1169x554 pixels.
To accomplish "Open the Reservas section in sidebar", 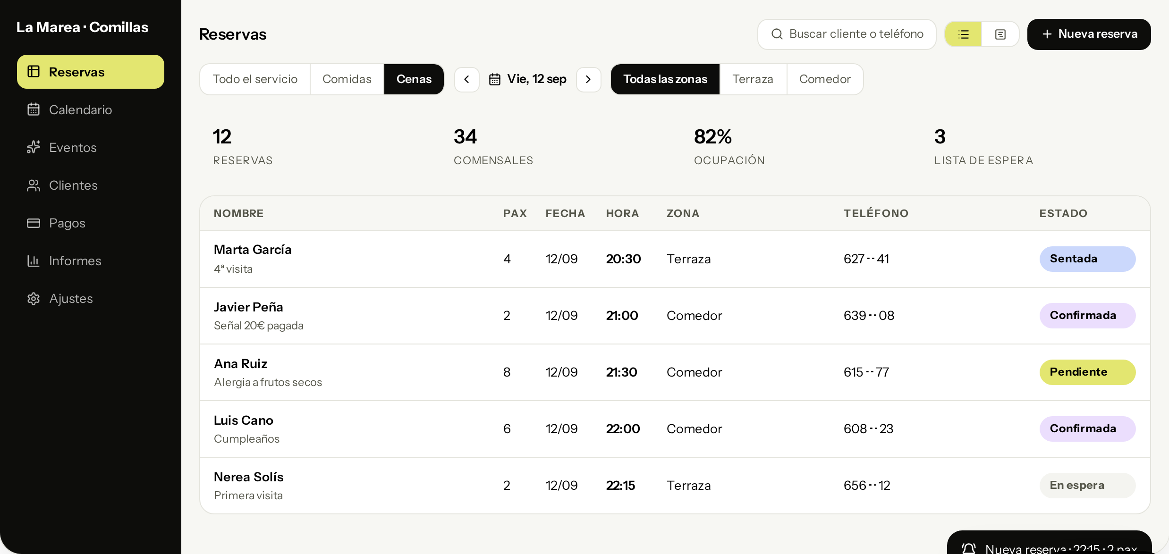I will (91, 72).
